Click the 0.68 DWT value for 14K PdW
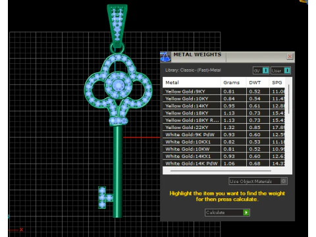The height and width of the screenshot is (237, 316). pyautogui.click(x=255, y=164)
